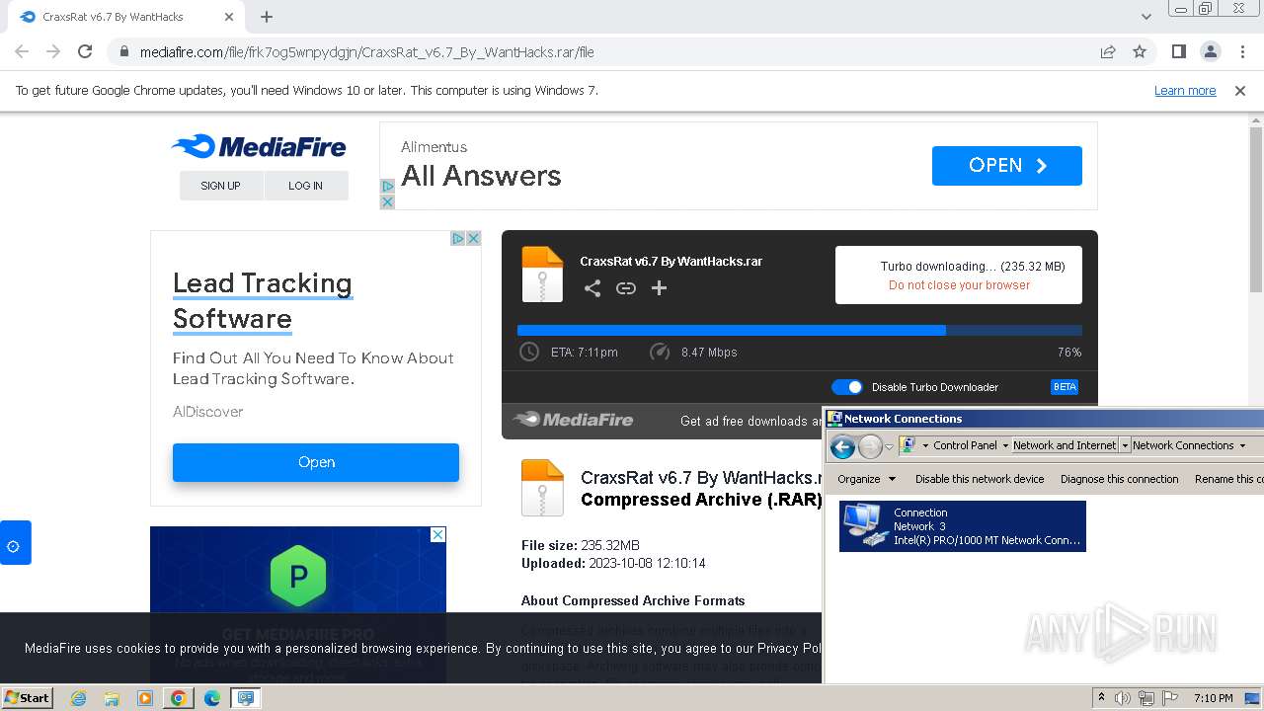This screenshot has height=711, width=1264.
Task: Click the Network Connections taskbar button
Action: (x=246, y=698)
